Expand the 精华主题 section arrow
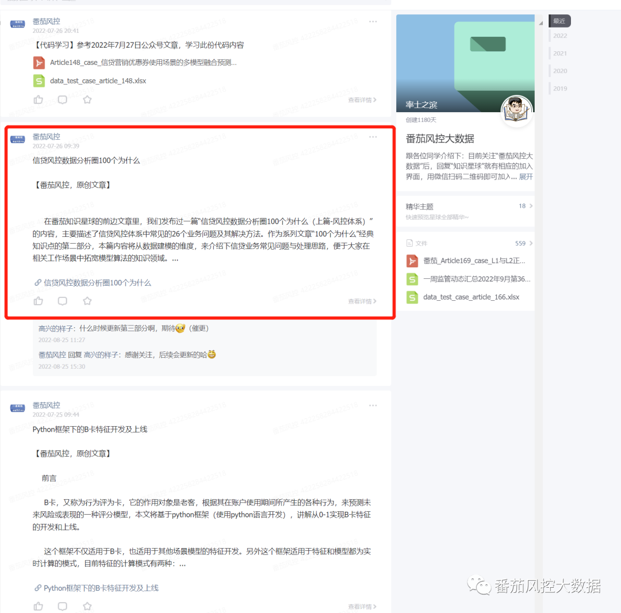 (x=531, y=206)
